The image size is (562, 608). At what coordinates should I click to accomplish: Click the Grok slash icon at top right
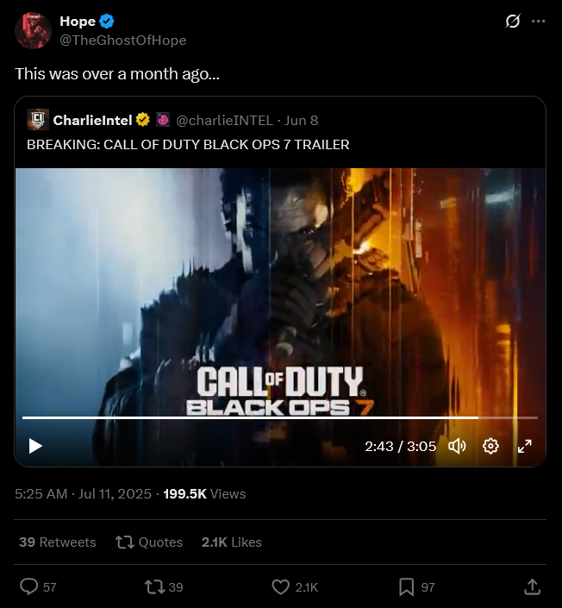(x=512, y=21)
